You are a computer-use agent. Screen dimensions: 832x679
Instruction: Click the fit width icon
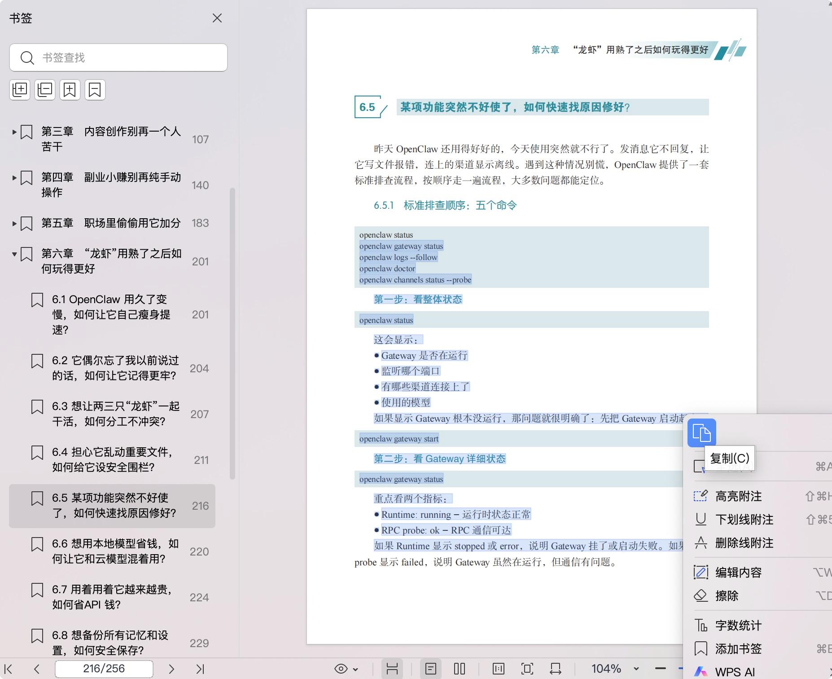tap(556, 669)
